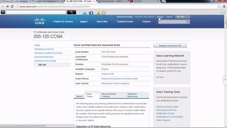The width and height of the screenshot is (227, 128).
Task: Click the address bar URL
Action: [x=55, y=6]
